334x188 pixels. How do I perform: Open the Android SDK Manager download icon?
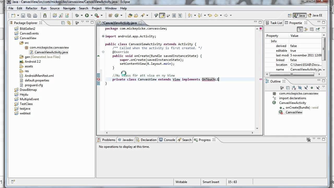tap(45, 15)
